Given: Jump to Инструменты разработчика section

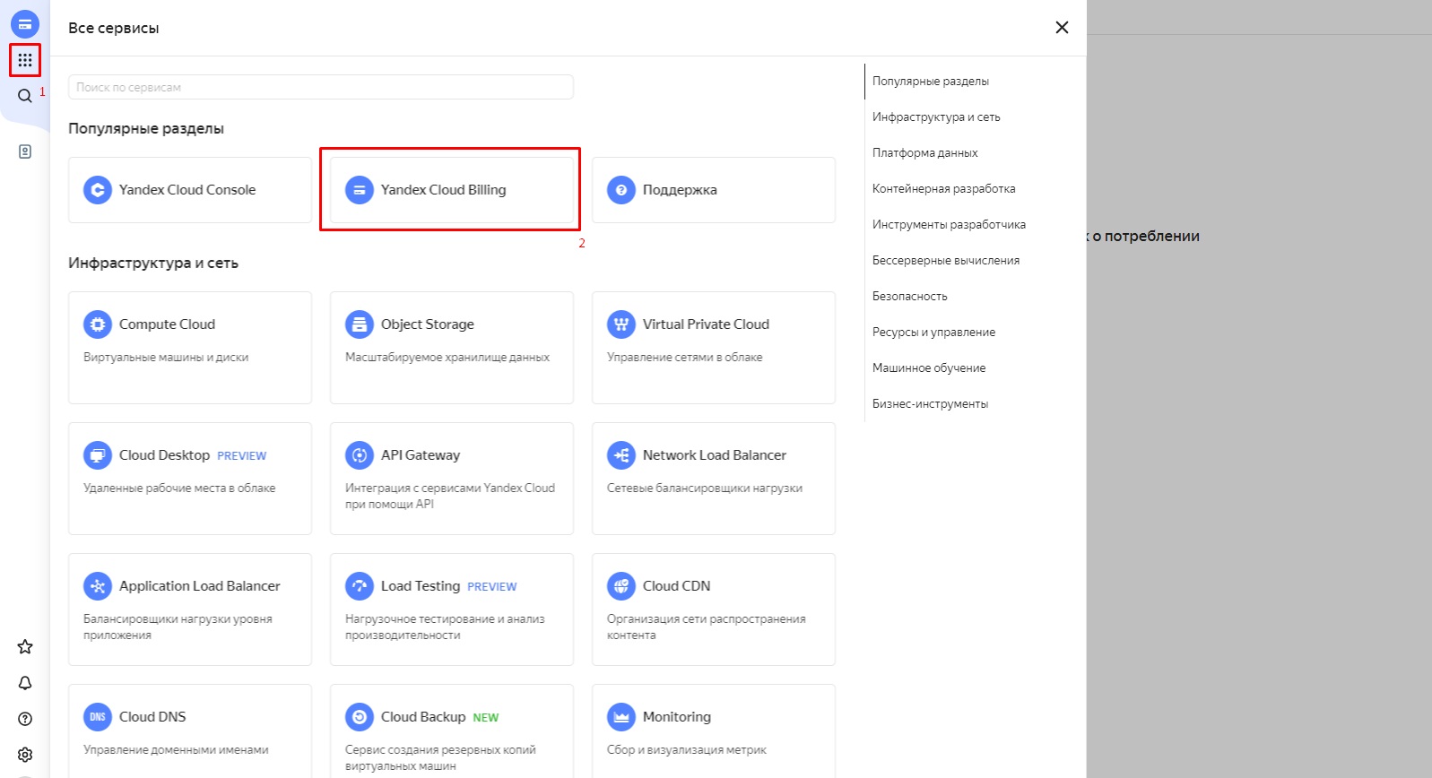Looking at the screenshot, I should [949, 225].
